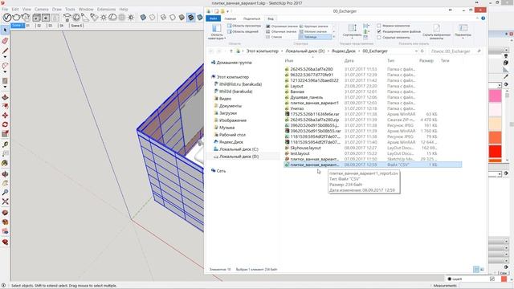
Task: Click the V-Ray sun light icon
Action: (104, 17)
